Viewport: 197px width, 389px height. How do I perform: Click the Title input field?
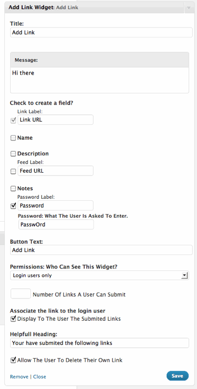pos(101,32)
